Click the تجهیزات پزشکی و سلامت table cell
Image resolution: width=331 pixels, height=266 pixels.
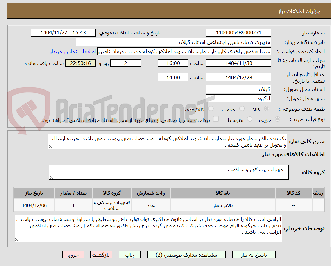coord(112,205)
